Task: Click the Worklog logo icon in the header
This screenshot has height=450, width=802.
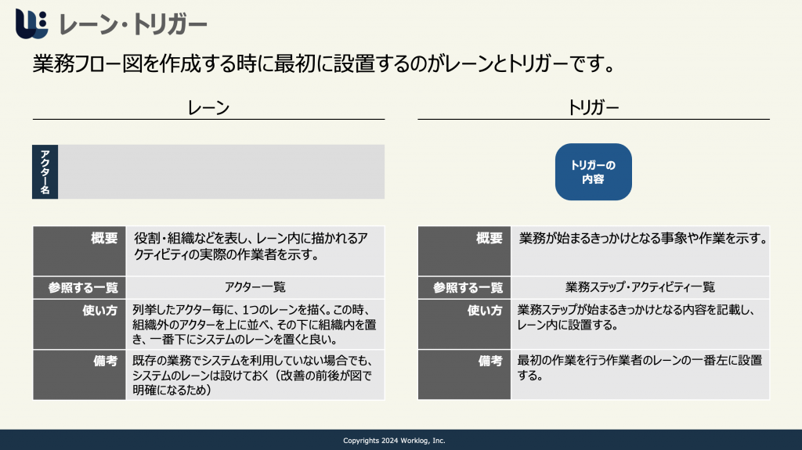Action: (x=31, y=23)
